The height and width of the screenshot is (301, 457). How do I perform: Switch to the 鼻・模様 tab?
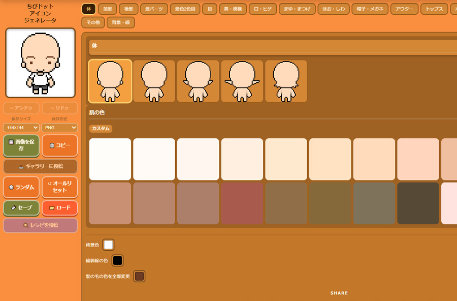233,9
